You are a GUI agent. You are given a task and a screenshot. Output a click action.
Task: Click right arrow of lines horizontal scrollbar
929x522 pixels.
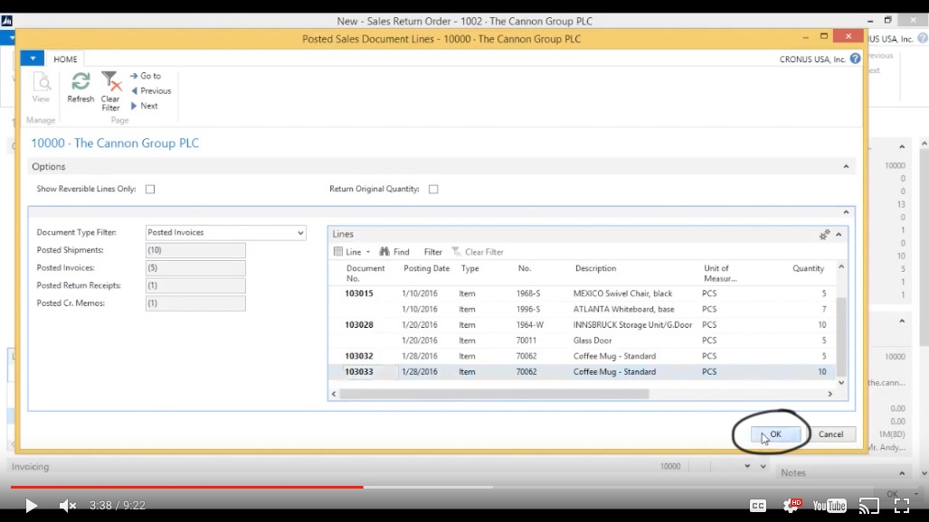(830, 394)
